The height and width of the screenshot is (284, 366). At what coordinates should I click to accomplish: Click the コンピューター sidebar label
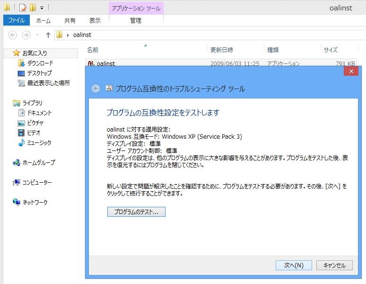click(37, 182)
